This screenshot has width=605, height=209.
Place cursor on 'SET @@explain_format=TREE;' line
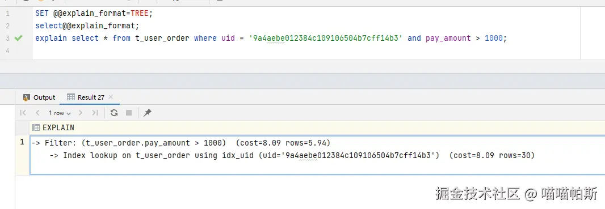(x=94, y=14)
